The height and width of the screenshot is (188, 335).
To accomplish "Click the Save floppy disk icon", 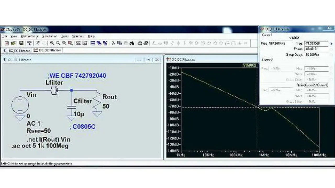I will (x=21, y=43).
